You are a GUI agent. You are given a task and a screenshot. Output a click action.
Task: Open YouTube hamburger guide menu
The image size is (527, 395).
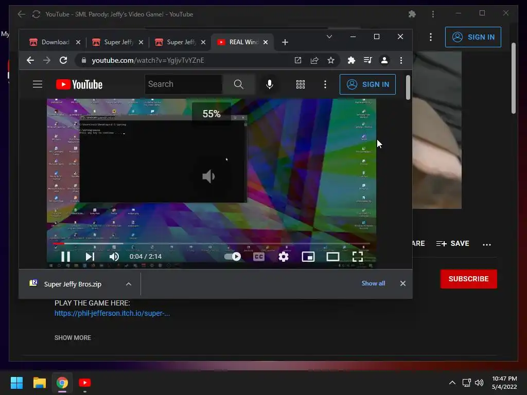coord(37,84)
